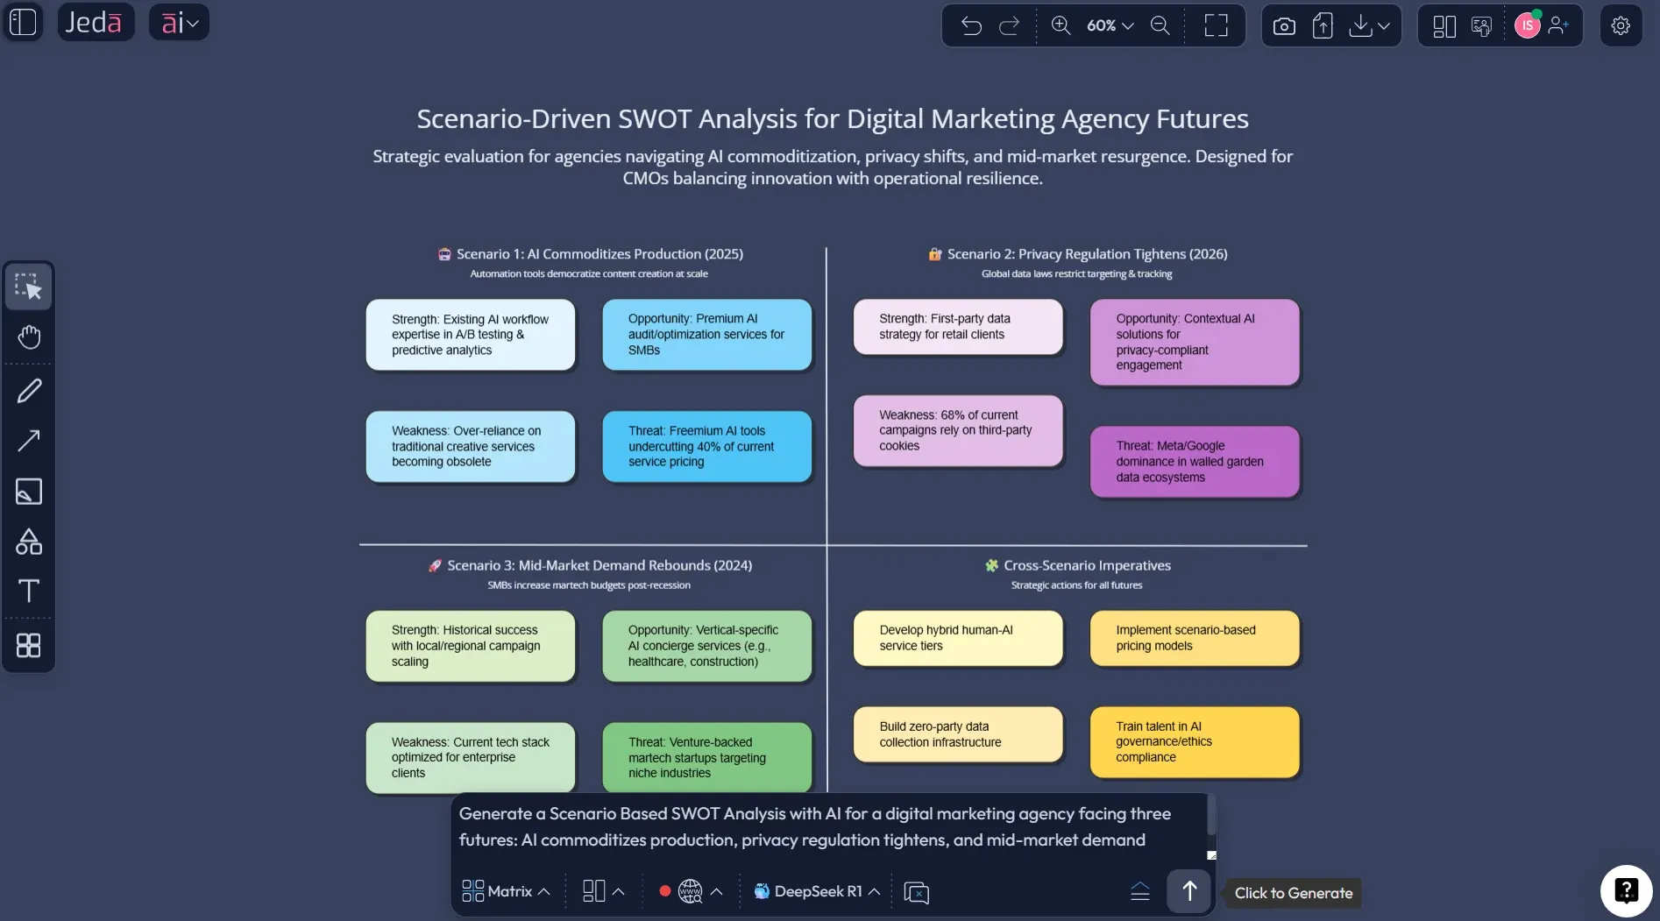This screenshot has height=921, width=1660.
Task: Select the connector arrow tool
Action: click(29, 441)
